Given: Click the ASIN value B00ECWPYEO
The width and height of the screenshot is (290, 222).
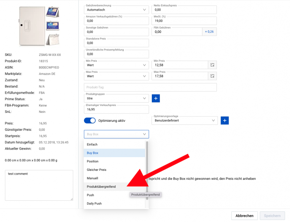Looking at the screenshot, I should click(49, 67).
